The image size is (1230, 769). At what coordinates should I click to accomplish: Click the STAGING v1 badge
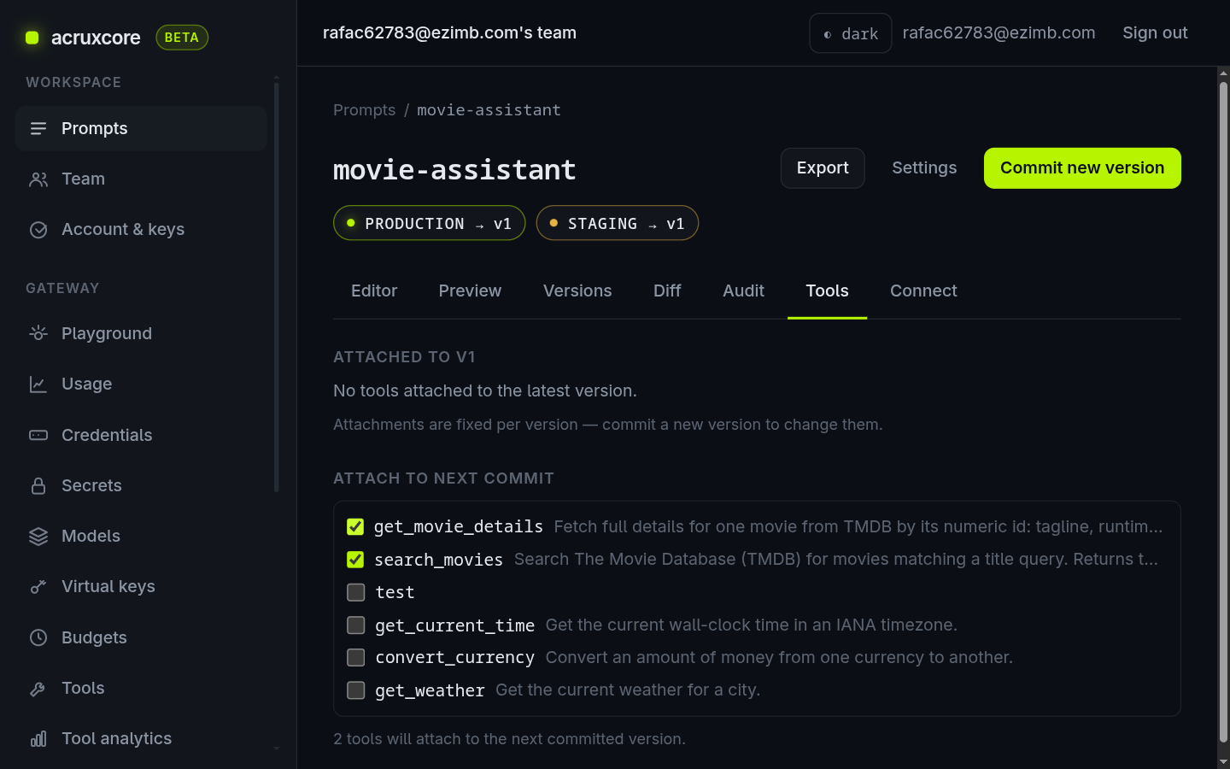[x=618, y=223]
